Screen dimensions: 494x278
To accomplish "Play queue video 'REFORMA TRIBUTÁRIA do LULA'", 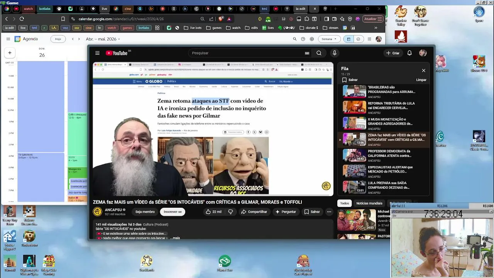I will coord(384,107).
